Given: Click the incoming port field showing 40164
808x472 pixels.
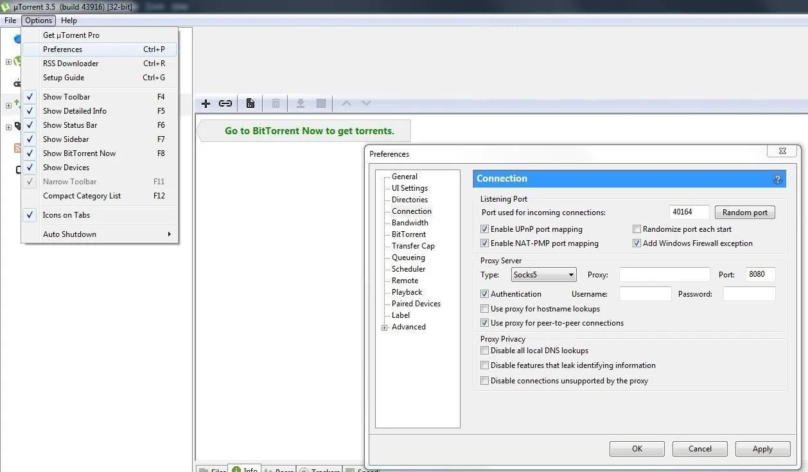Looking at the screenshot, I should coord(689,213).
